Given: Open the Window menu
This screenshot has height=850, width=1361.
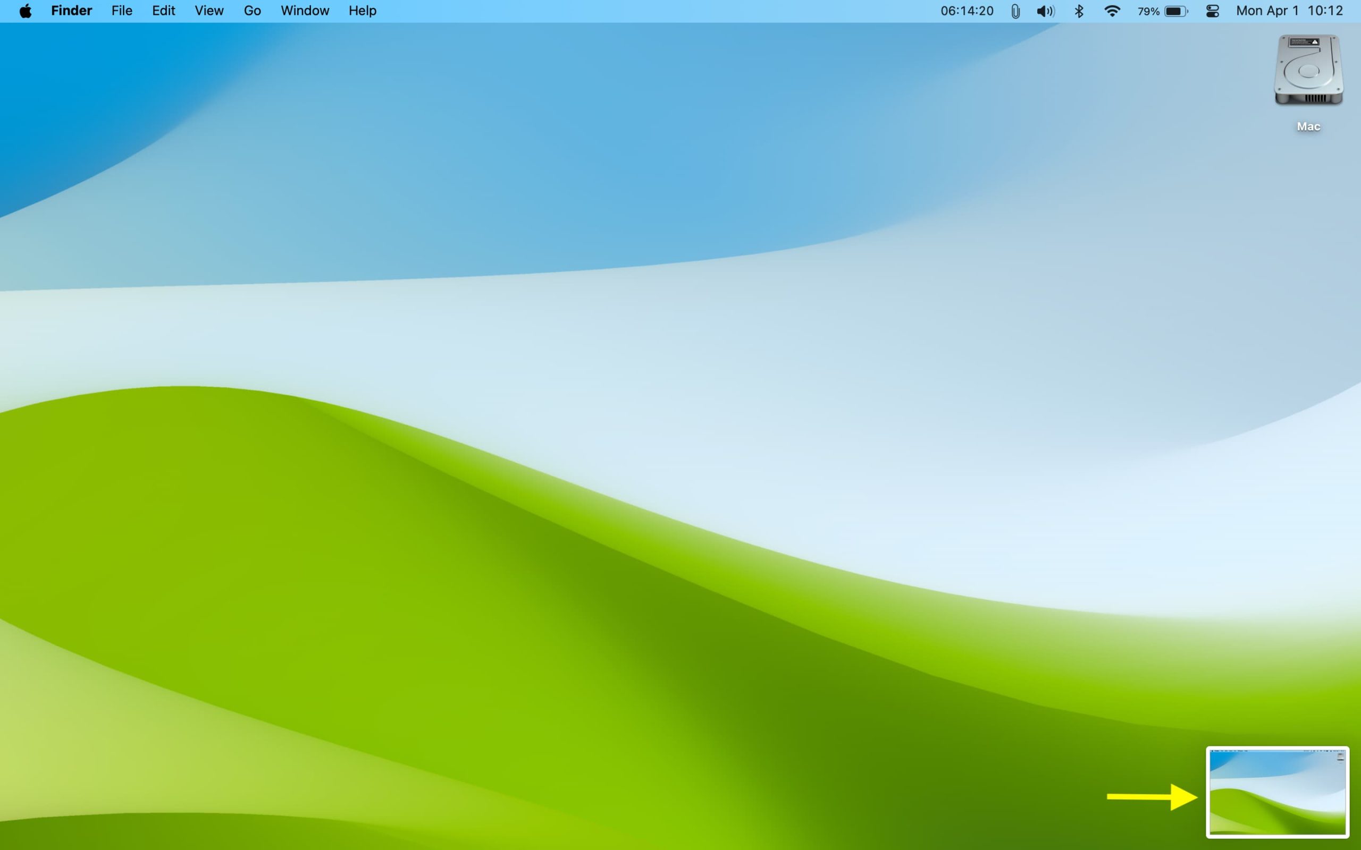Looking at the screenshot, I should pos(305,11).
